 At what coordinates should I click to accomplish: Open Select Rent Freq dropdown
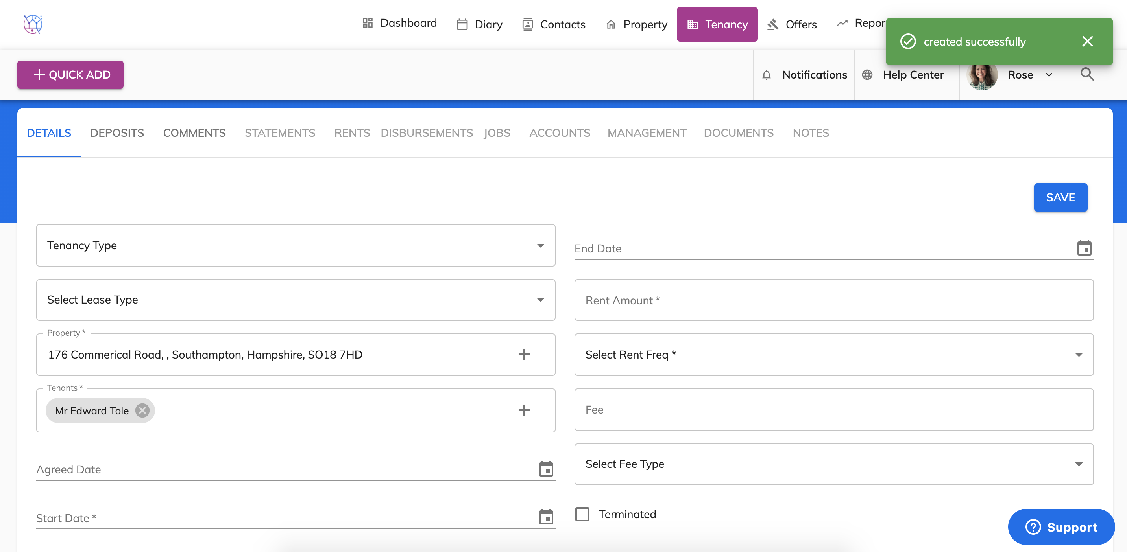pyautogui.click(x=1079, y=355)
